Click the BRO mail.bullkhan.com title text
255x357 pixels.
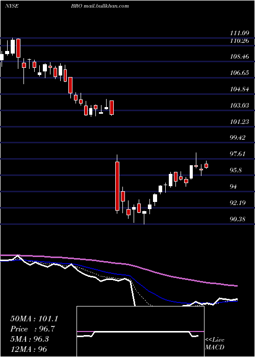pyautogui.click(x=100, y=6)
